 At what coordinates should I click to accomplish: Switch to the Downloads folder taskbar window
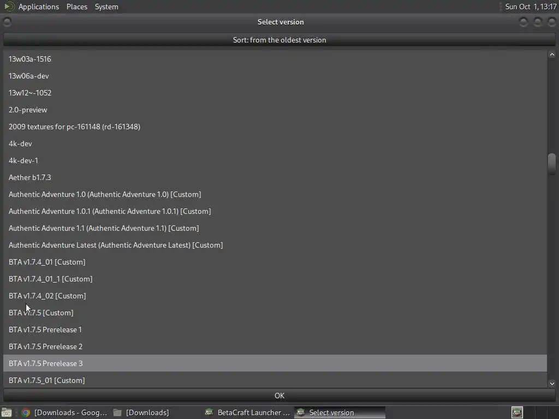(x=141, y=412)
